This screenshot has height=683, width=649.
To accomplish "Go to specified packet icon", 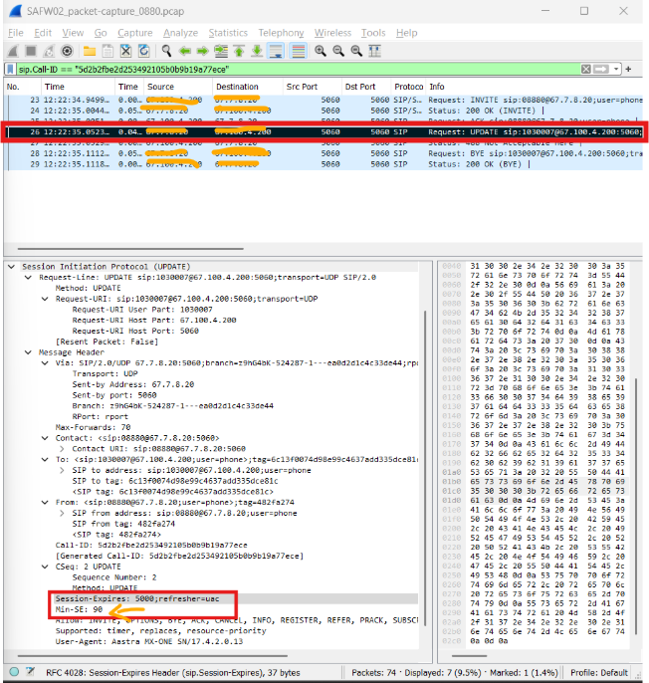I will (x=221, y=52).
